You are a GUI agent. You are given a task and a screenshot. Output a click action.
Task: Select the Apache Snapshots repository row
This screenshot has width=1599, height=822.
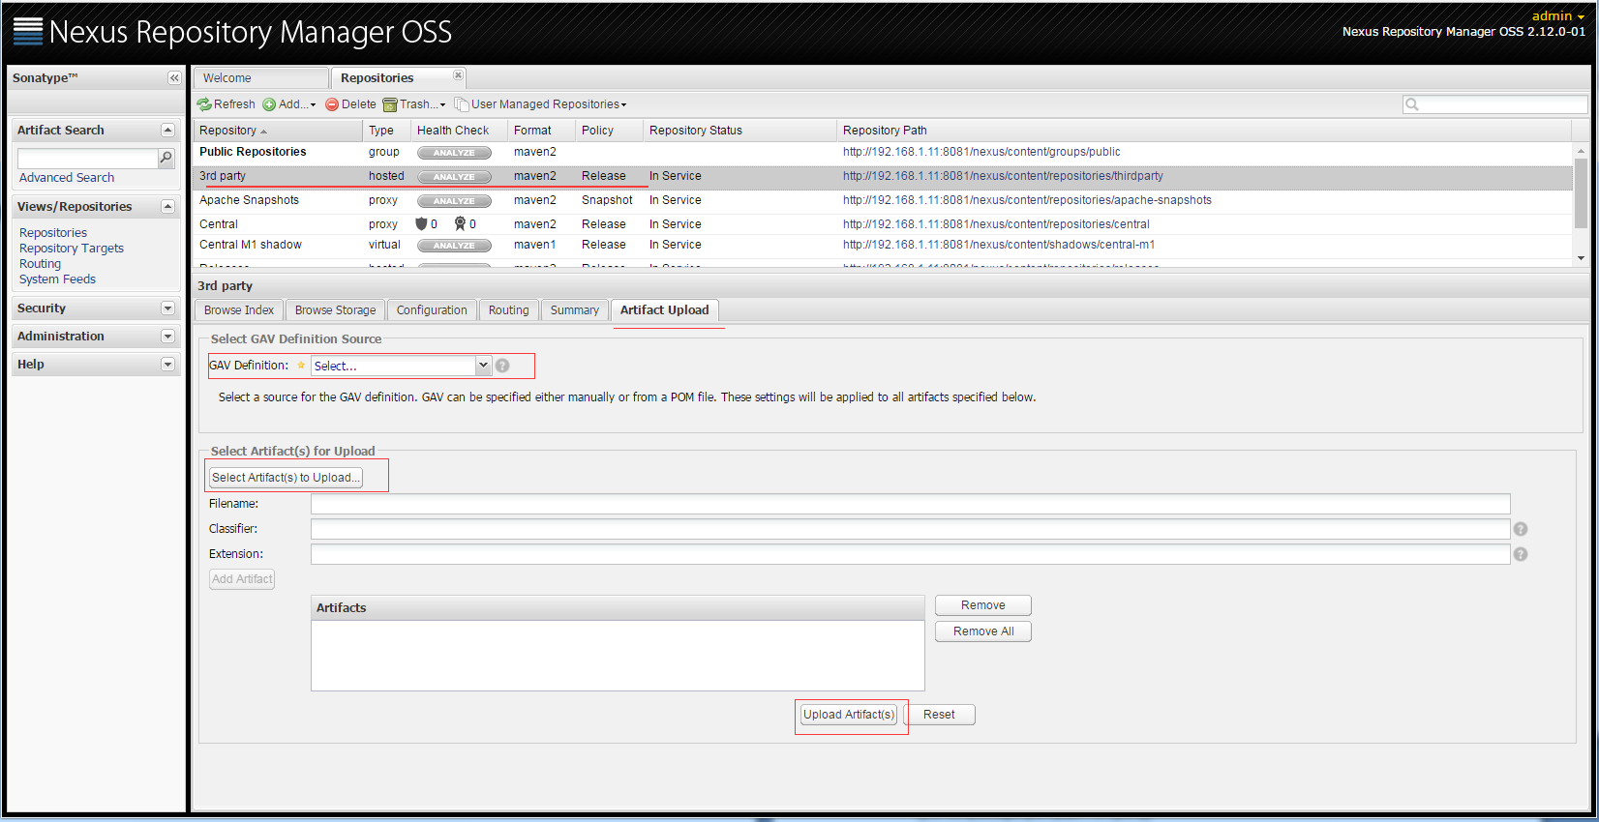tap(883, 201)
